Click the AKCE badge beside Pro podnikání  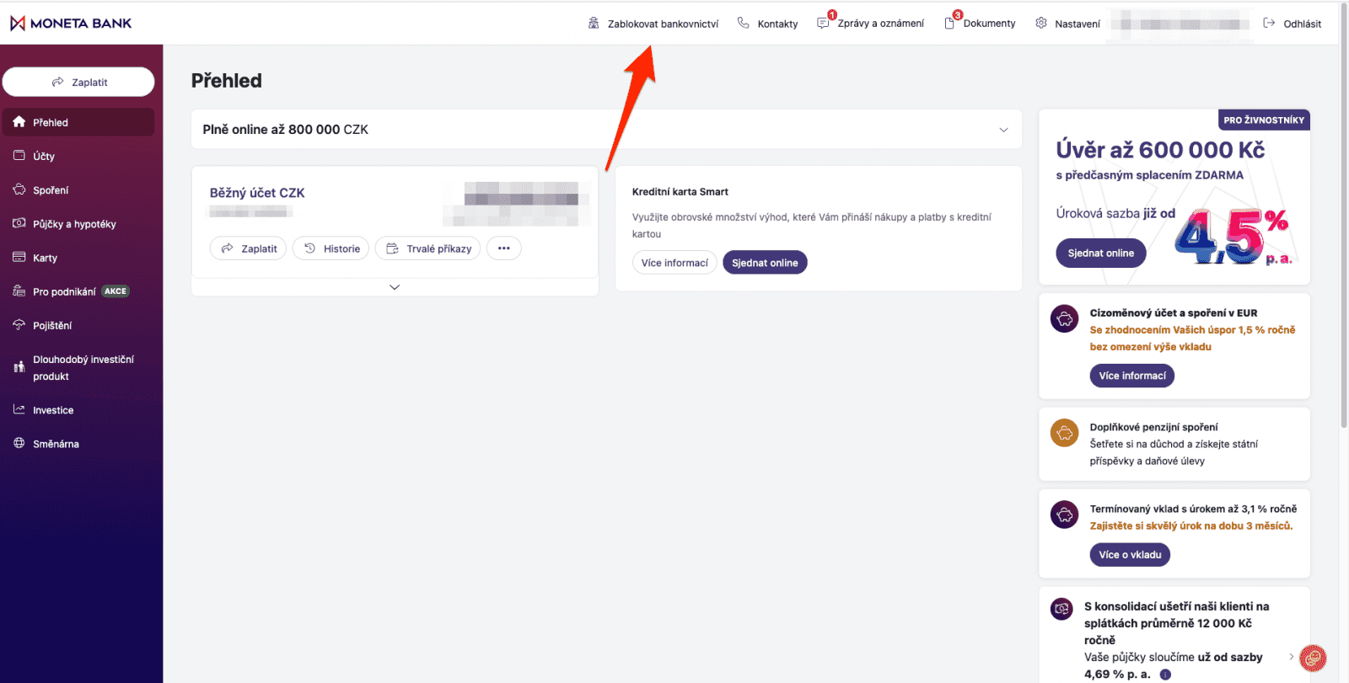coord(116,291)
